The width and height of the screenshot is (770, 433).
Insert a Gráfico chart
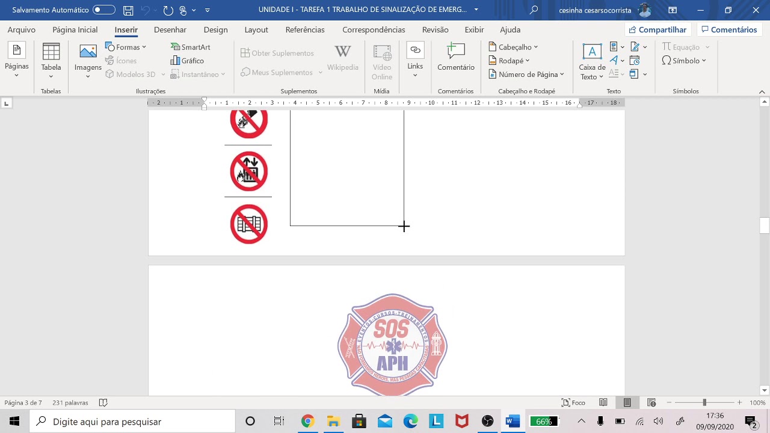[x=187, y=61]
